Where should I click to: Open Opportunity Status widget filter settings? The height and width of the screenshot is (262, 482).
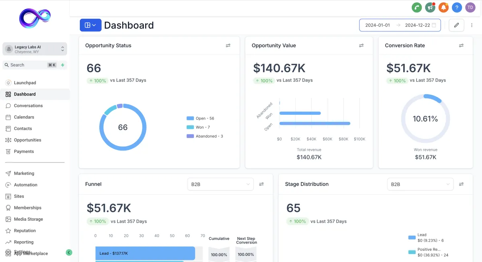point(228,45)
